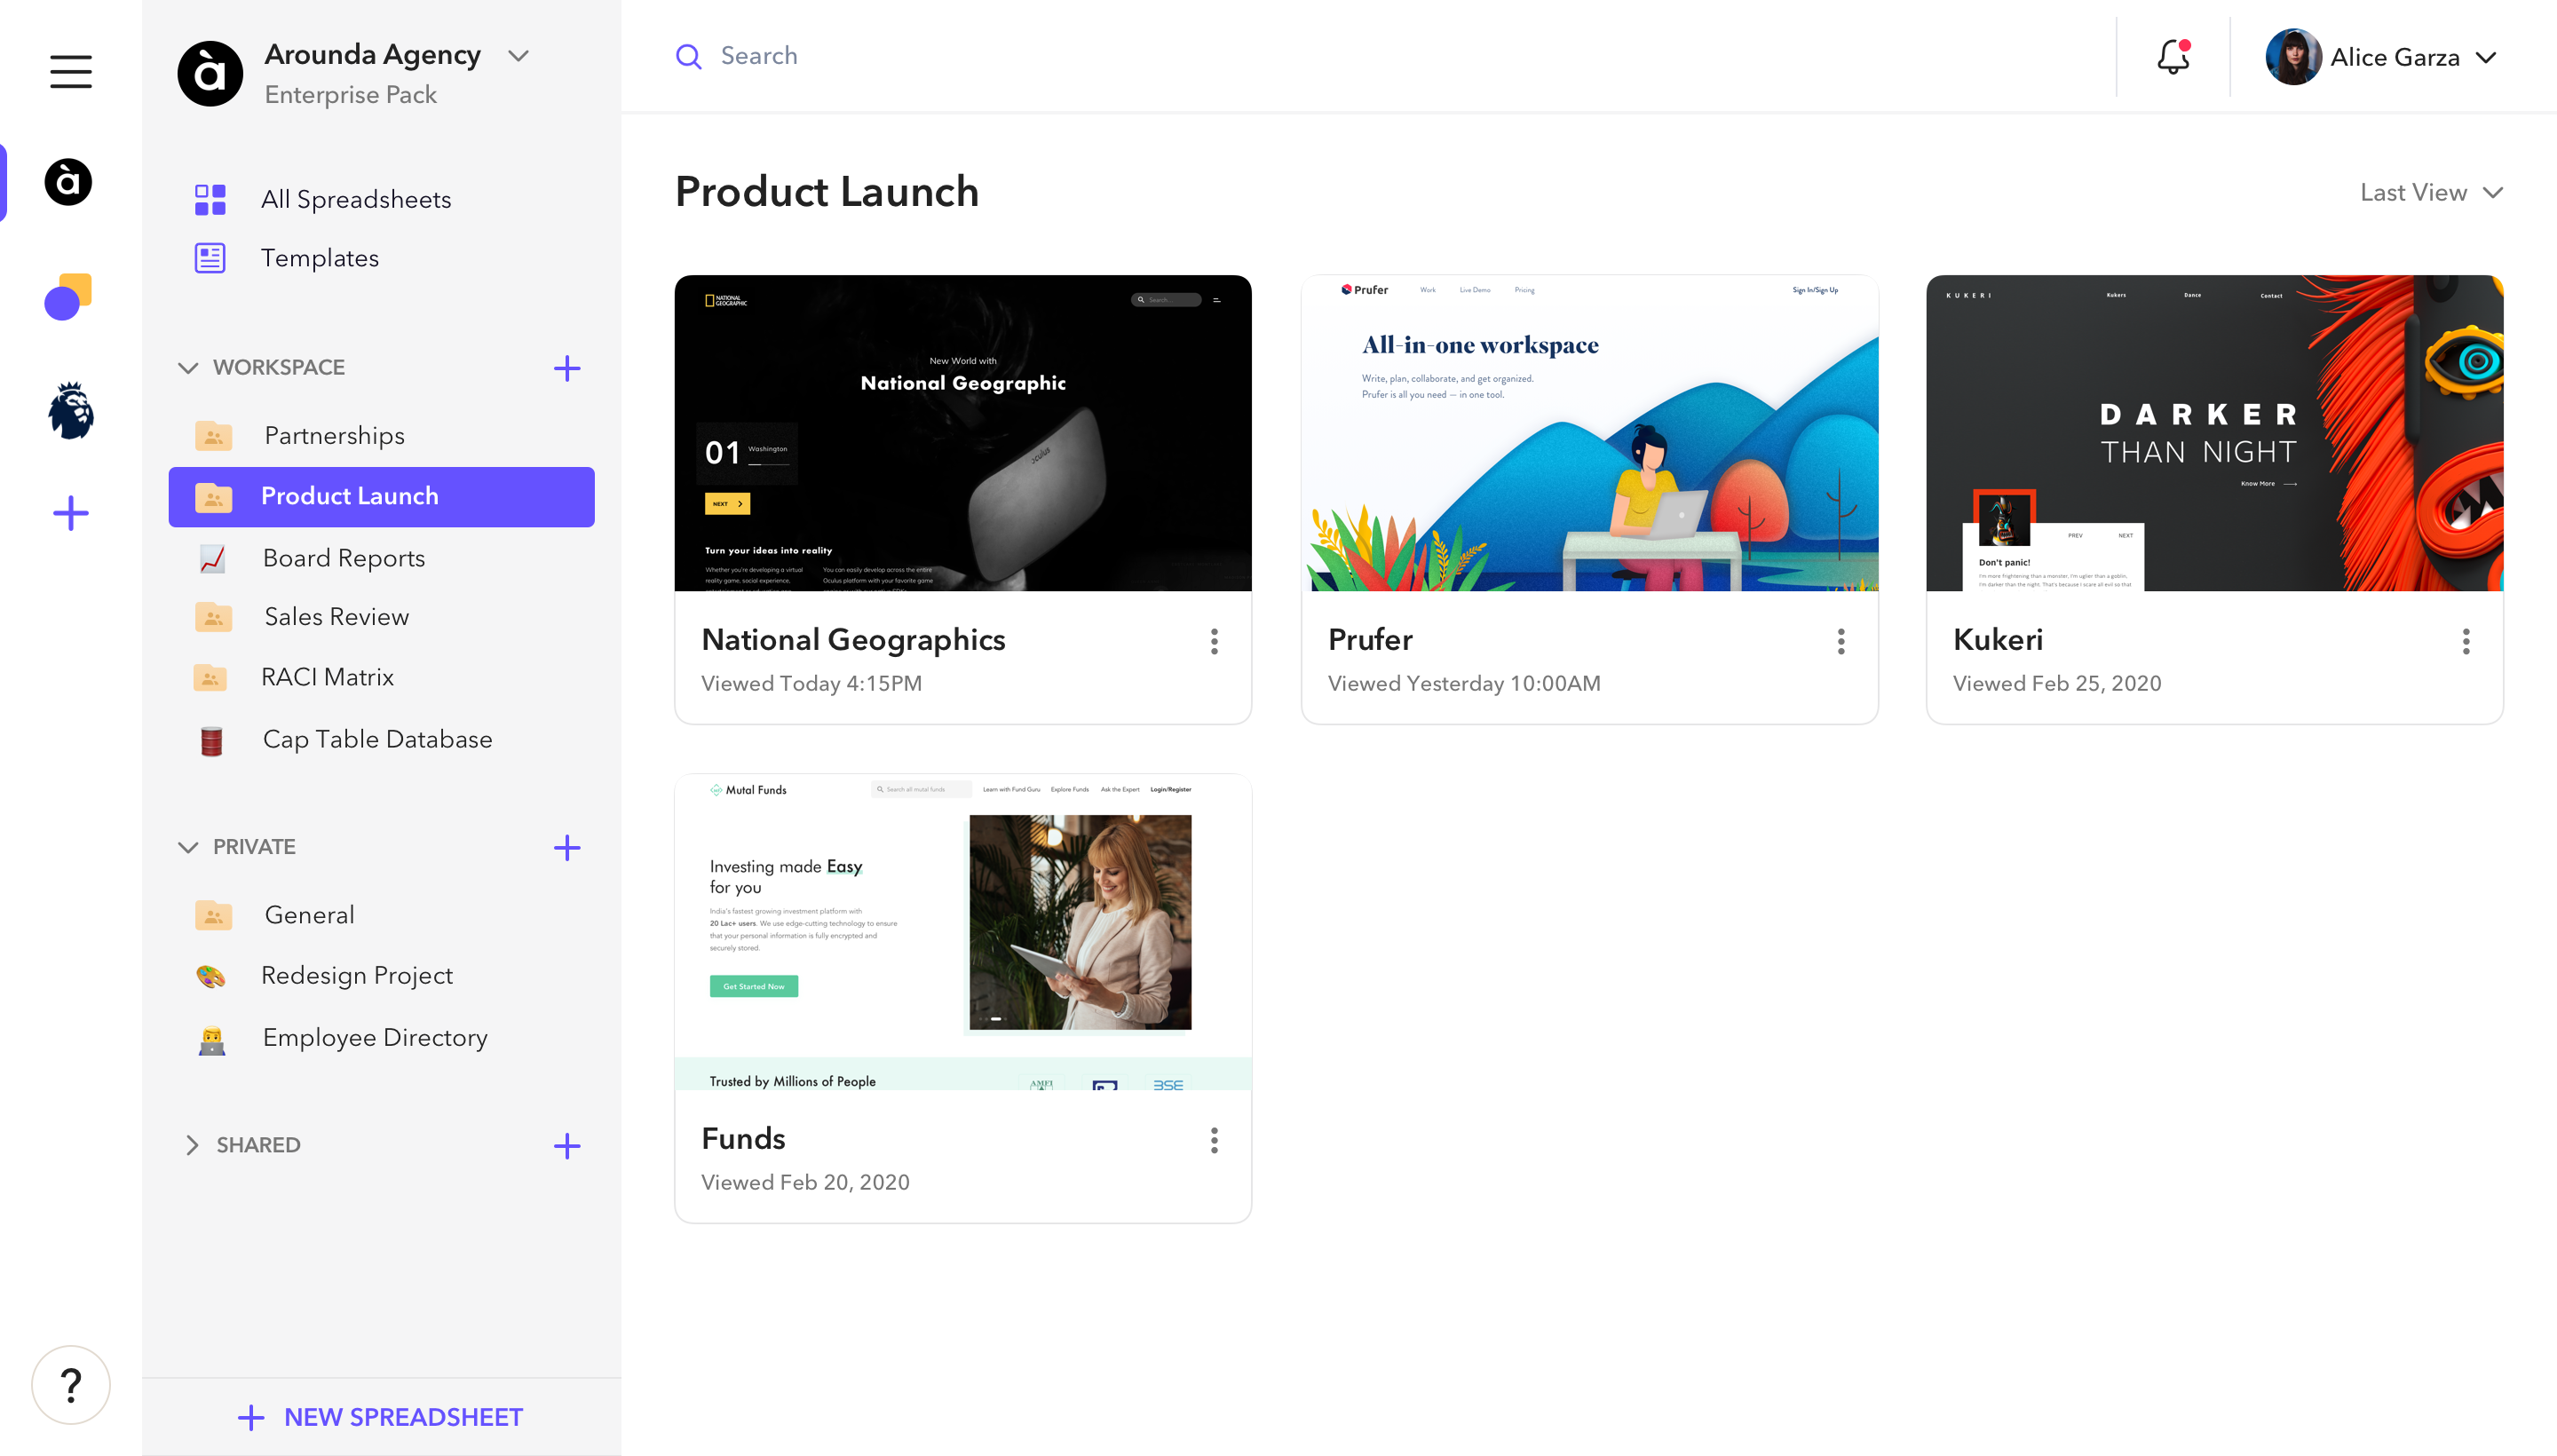The width and height of the screenshot is (2557, 1456).
Task: Open the help question mark button
Action: [x=71, y=1385]
